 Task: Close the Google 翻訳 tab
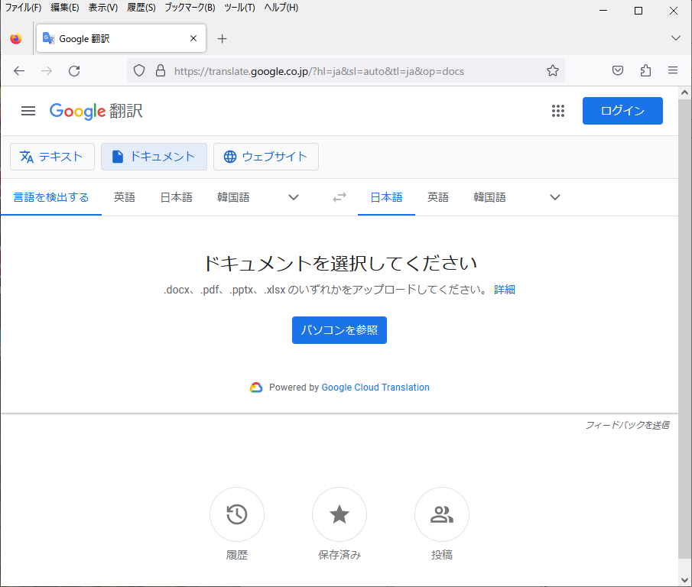point(193,38)
